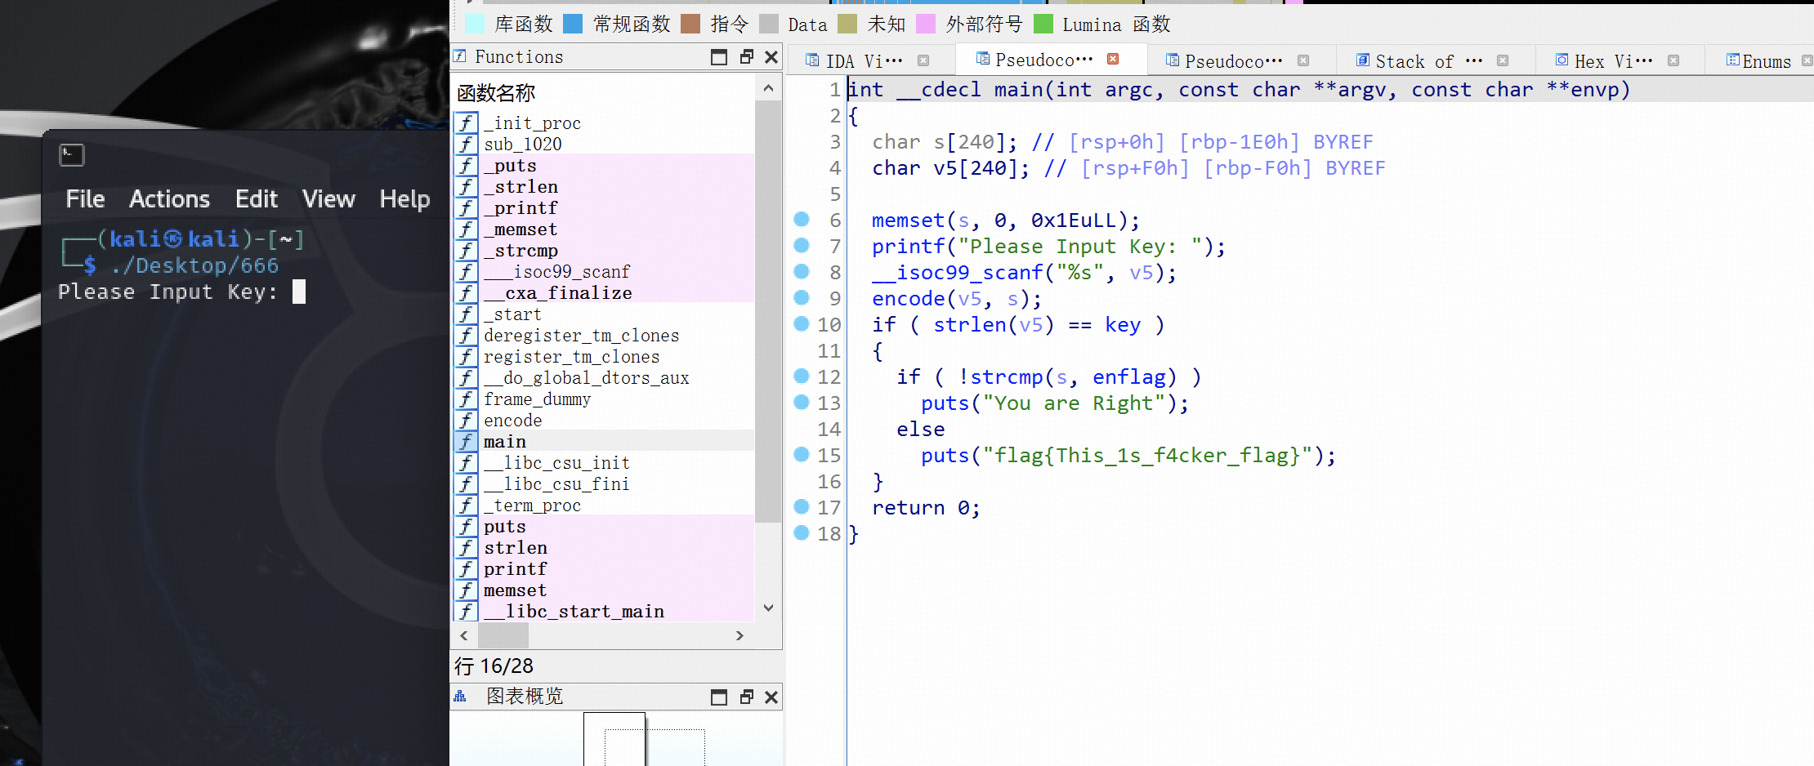Click the Hex View tab icon
The width and height of the screenshot is (1814, 766).
pos(1562,60)
